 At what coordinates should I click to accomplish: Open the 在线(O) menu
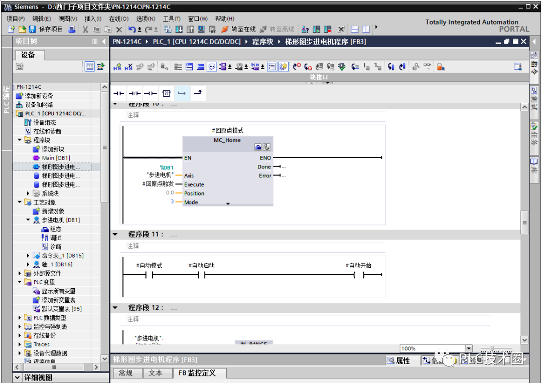coord(119,19)
